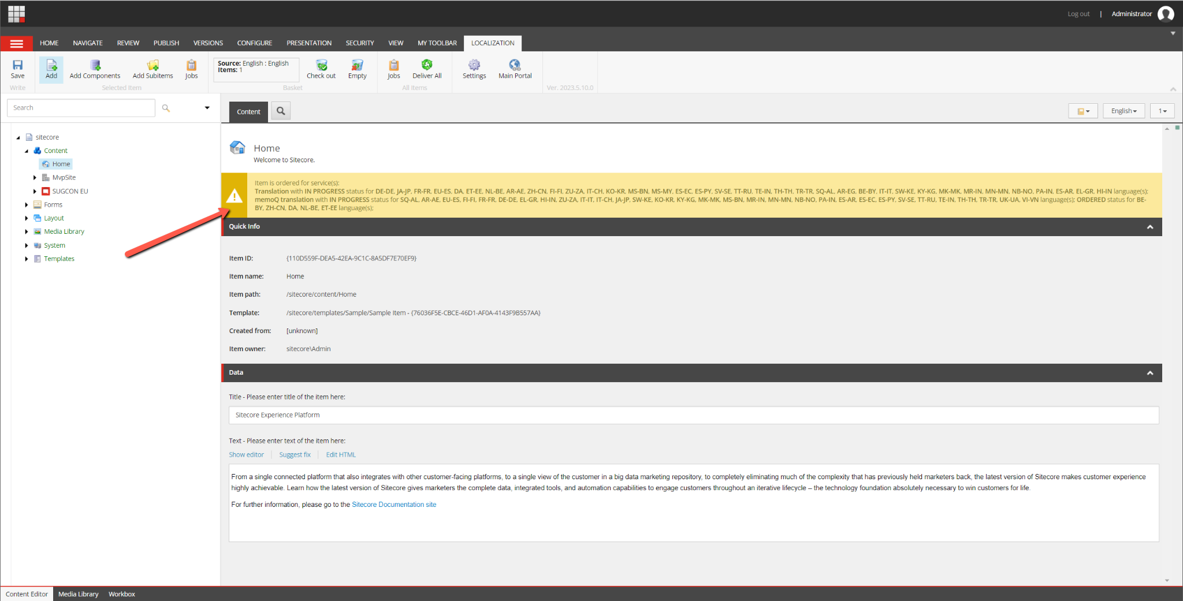Click in the tree Search field
Viewport: 1183px width, 601px height.
(x=81, y=108)
